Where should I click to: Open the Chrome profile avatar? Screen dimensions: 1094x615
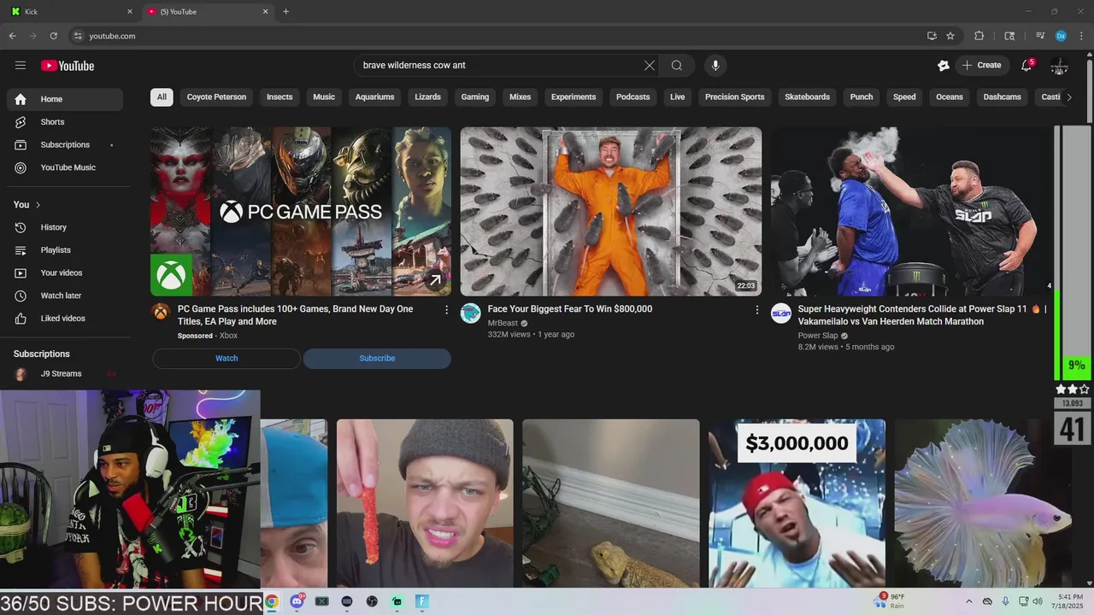click(1061, 36)
